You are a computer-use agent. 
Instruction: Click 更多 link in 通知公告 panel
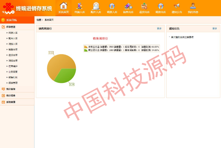(x=215, y=29)
